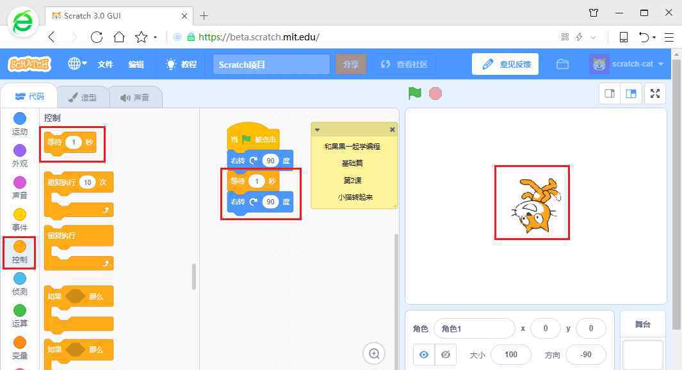Click the 意见反馈 feedback button
The image size is (682, 370).
point(505,64)
